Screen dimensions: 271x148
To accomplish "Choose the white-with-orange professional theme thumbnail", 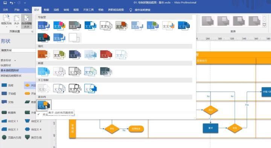I will (168, 26).
